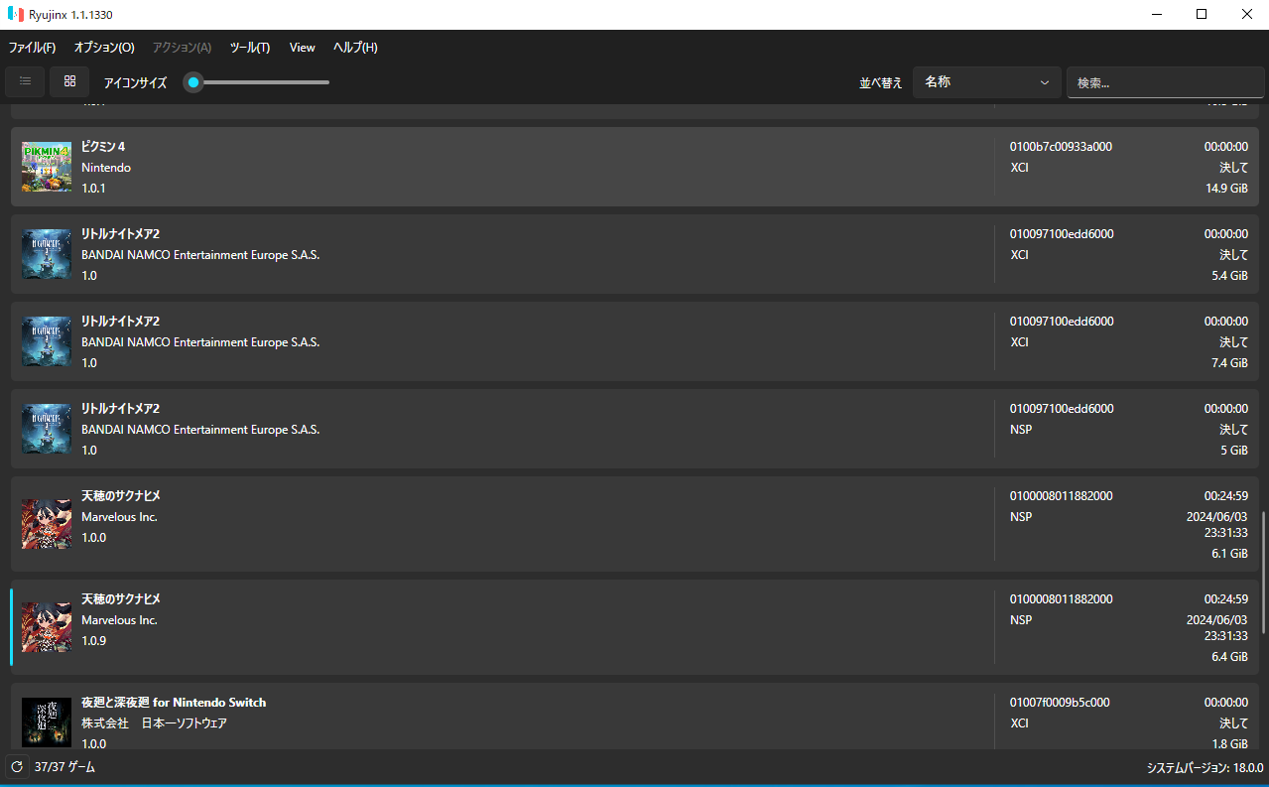Click the 検索 search input field
The width and height of the screenshot is (1269, 787).
[1165, 83]
